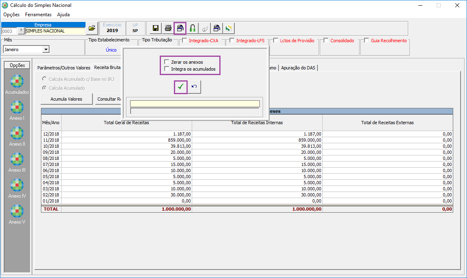Toggle the Integrado-LFS checkbox

[232, 41]
